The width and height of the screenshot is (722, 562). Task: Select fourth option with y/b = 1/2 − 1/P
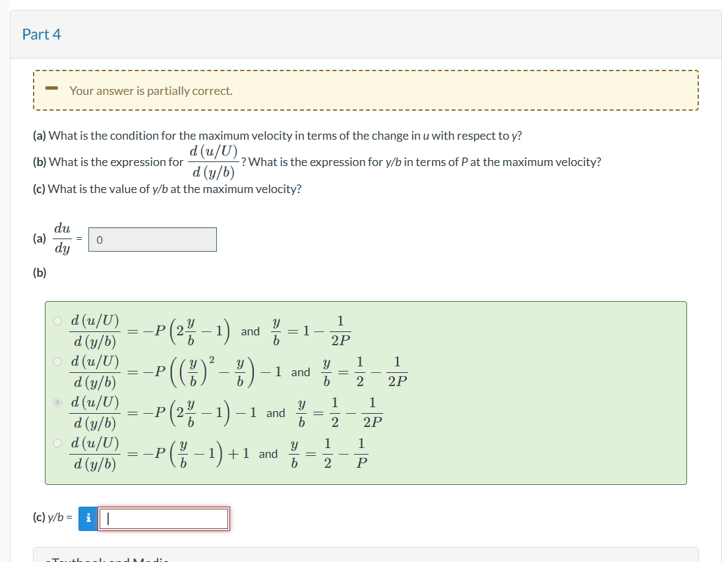point(57,443)
